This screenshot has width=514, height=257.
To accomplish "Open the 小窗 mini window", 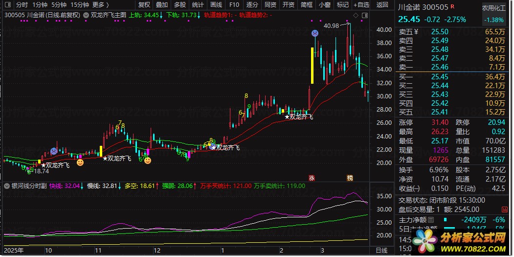I will pyautogui.click(x=324, y=4).
